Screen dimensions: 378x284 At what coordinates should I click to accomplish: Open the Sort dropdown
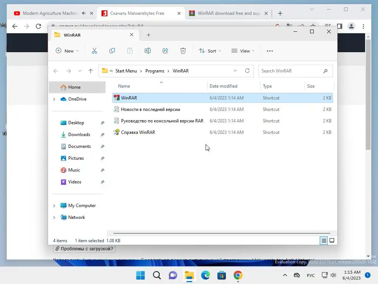coord(210,51)
